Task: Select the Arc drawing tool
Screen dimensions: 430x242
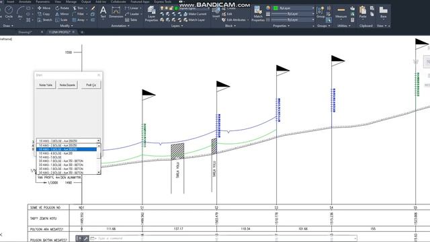Action: pyautogui.click(x=20, y=12)
